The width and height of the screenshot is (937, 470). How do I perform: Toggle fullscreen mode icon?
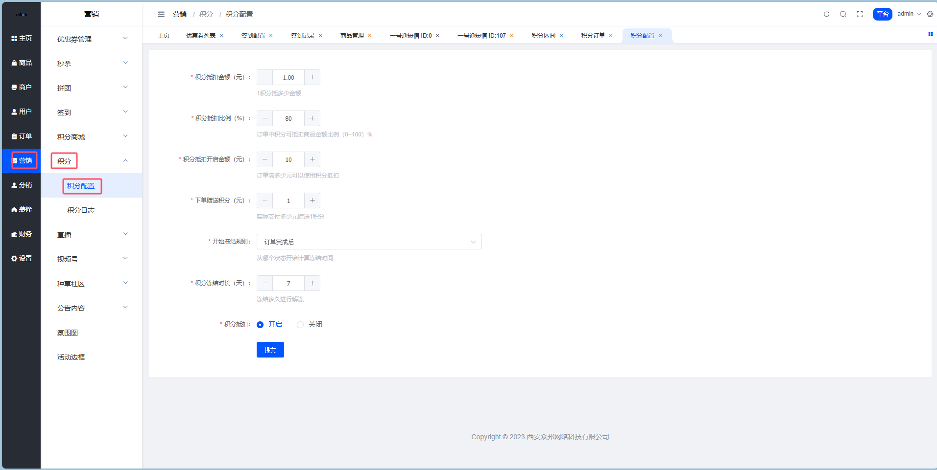[x=860, y=14]
